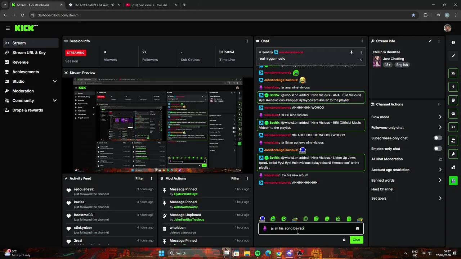461x259 pixels.
Task: Open Slow mode settings arrow
Action: (440, 117)
